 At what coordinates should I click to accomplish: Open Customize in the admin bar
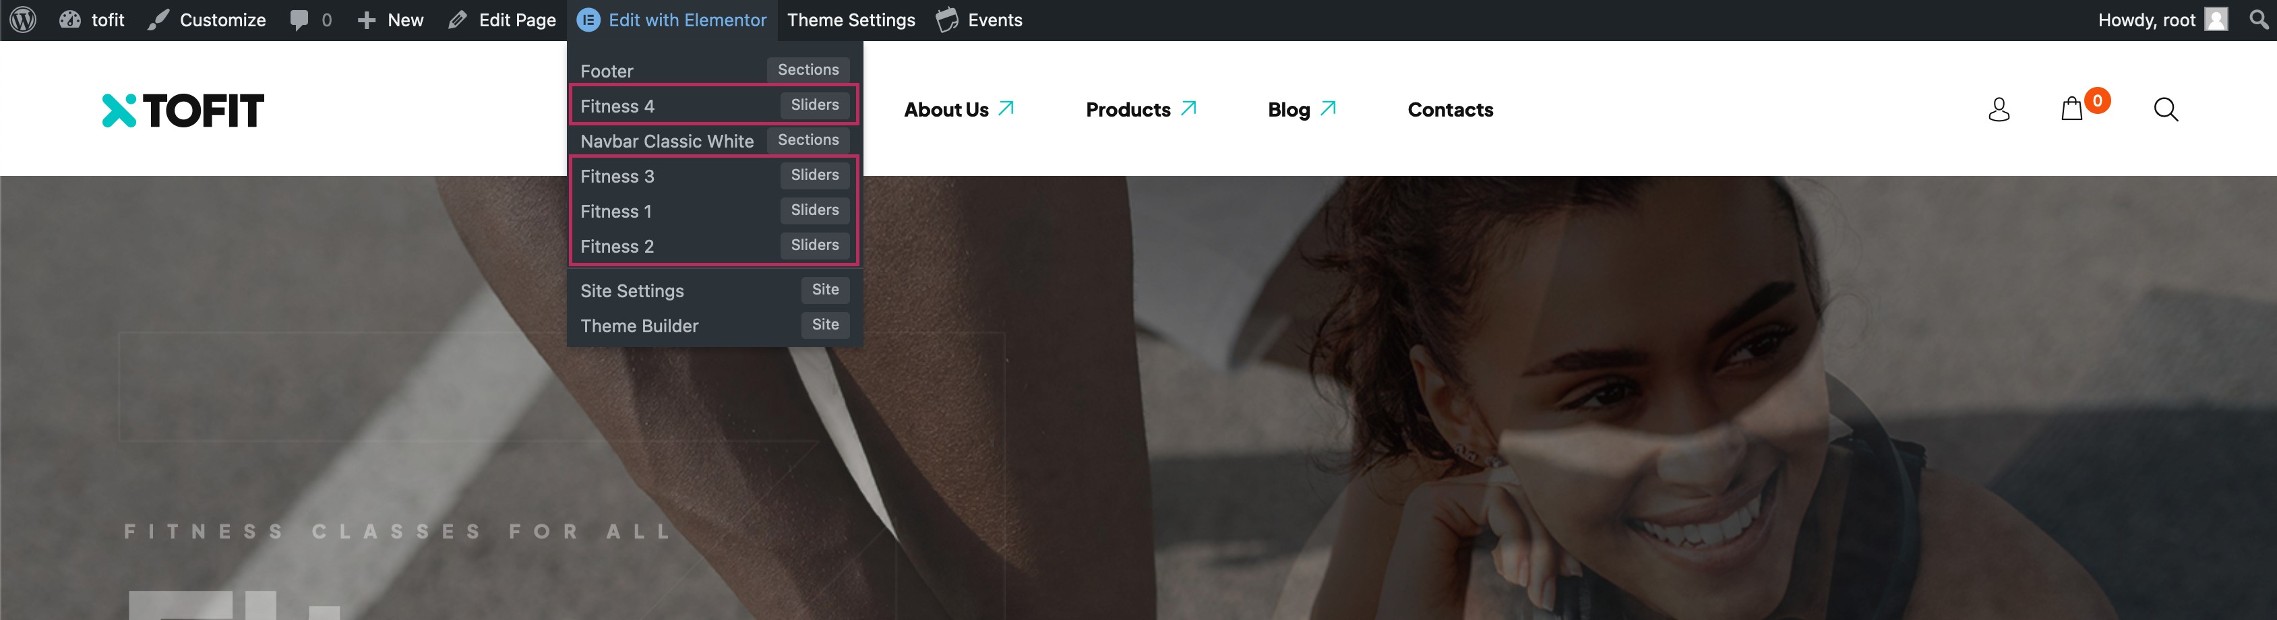click(207, 20)
